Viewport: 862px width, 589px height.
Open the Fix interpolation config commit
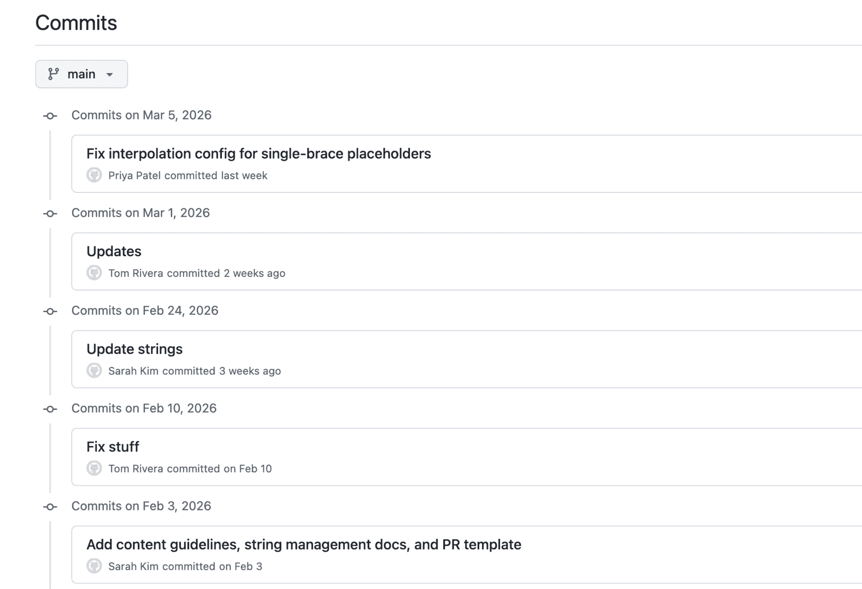pyautogui.click(x=258, y=153)
